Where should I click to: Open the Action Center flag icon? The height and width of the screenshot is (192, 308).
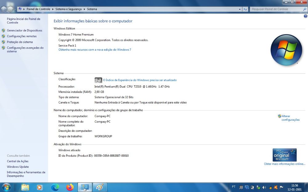(x=281, y=187)
